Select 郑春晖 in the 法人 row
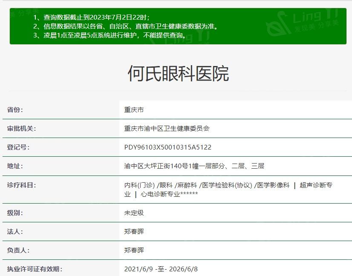The height and width of the screenshot is (276, 352). pos(134,231)
